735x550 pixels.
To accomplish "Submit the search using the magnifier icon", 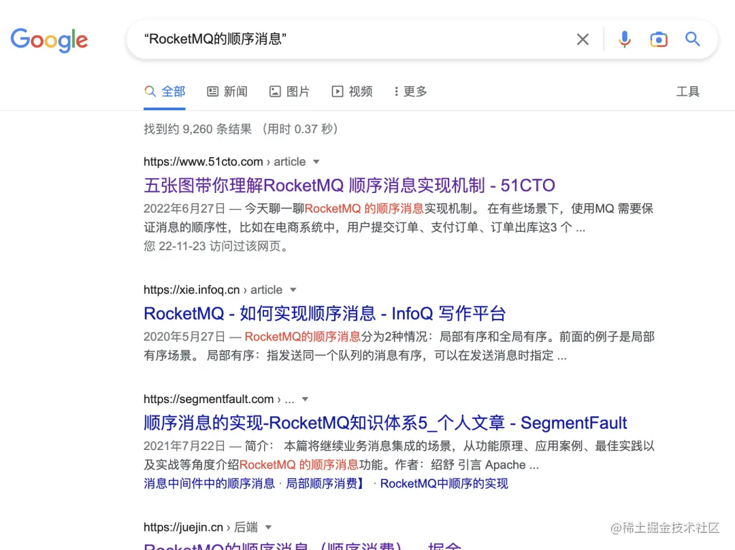I will pyautogui.click(x=692, y=39).
